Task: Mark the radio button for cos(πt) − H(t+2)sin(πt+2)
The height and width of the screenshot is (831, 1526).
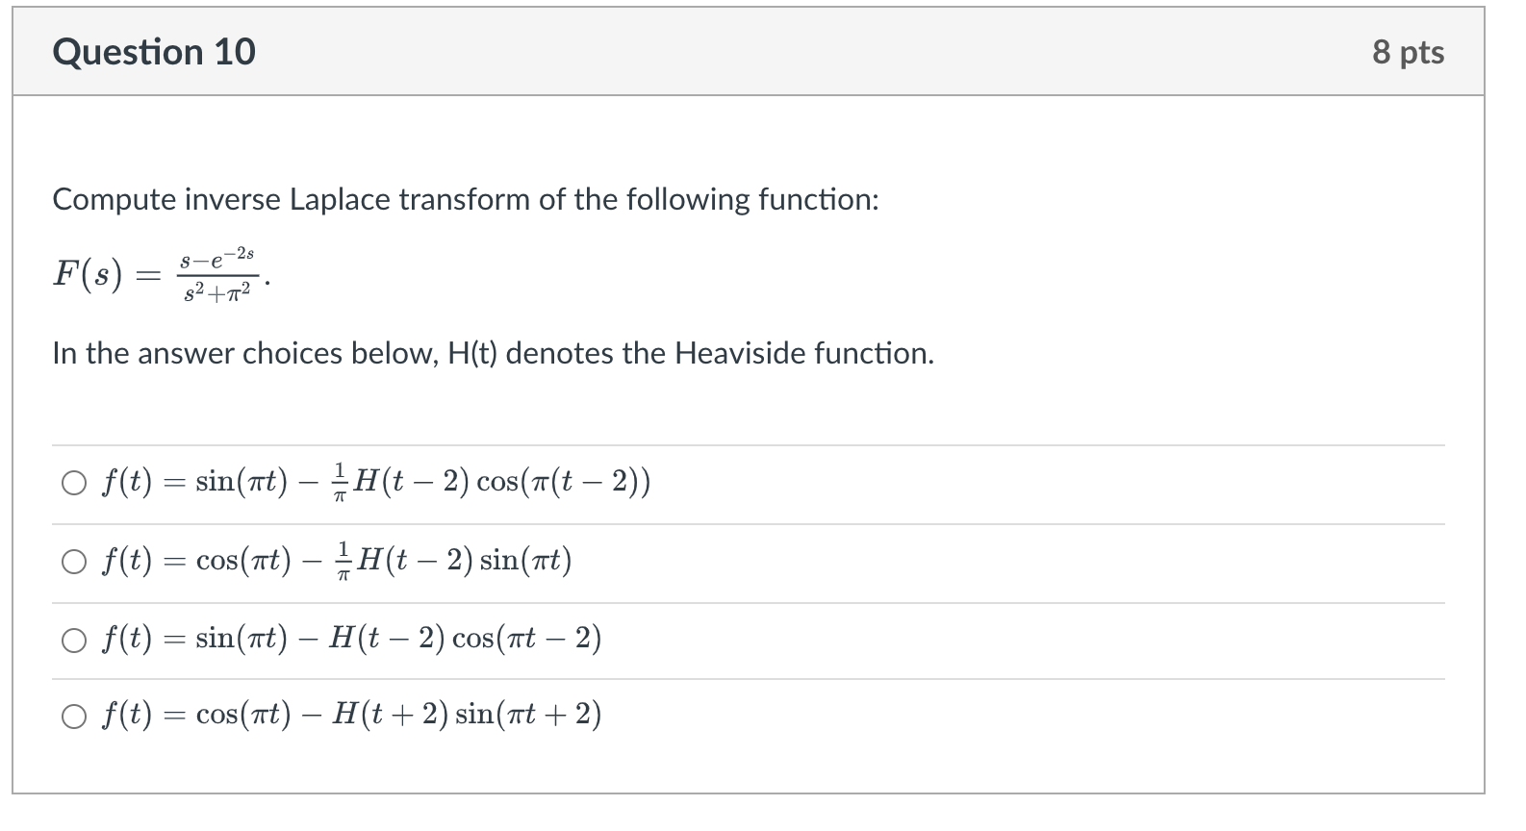Action: pos(74,717)
